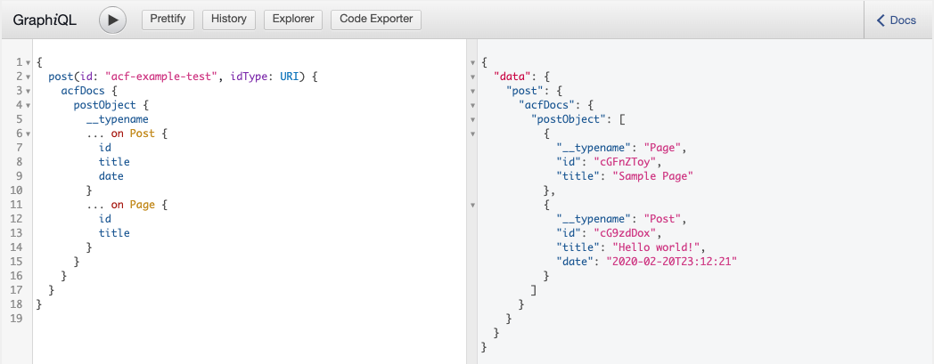This screenshot has height=364, width=934.
Task: Place the cursor on empty line 19
Action: click(x=178, y=319)
